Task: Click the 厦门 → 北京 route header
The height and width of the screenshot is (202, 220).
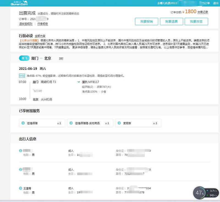Action: pos(41,58)
